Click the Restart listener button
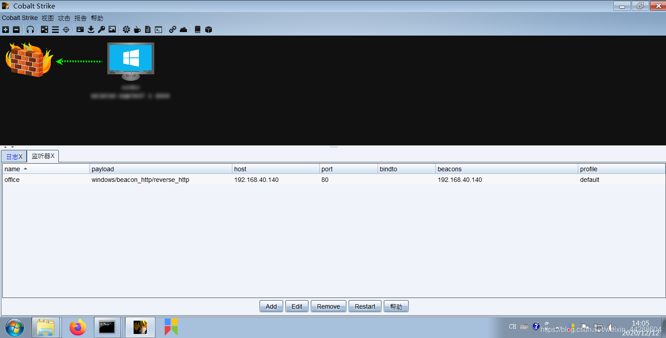The height and width of the screenshot is (338, 666). tap(365, 306)
